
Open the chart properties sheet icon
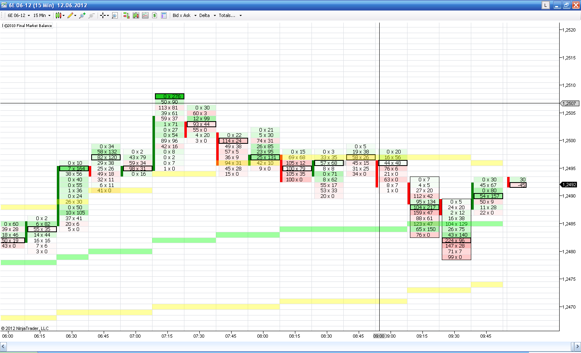point(164,15)
